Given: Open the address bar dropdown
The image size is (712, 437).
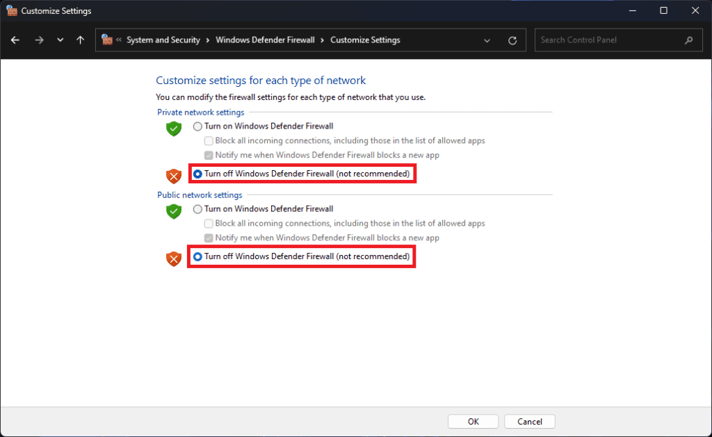Looking at the screenshot, I should 487,40.
